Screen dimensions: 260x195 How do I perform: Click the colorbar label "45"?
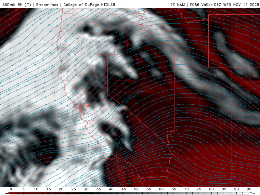click(x=123, y=189)
